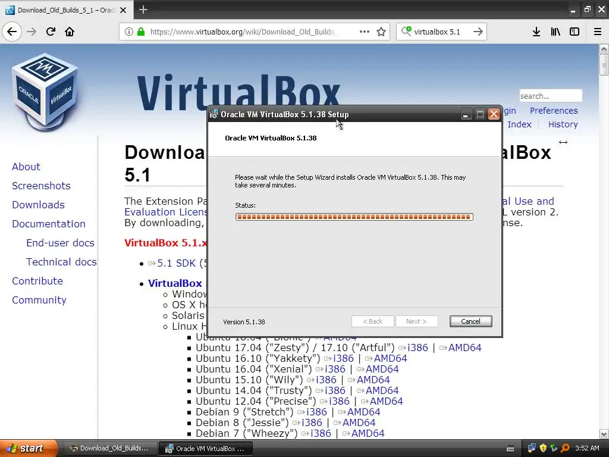Open the Community sidebar link
This screenshot has width=609, height=457.
(x=39, y=300)
